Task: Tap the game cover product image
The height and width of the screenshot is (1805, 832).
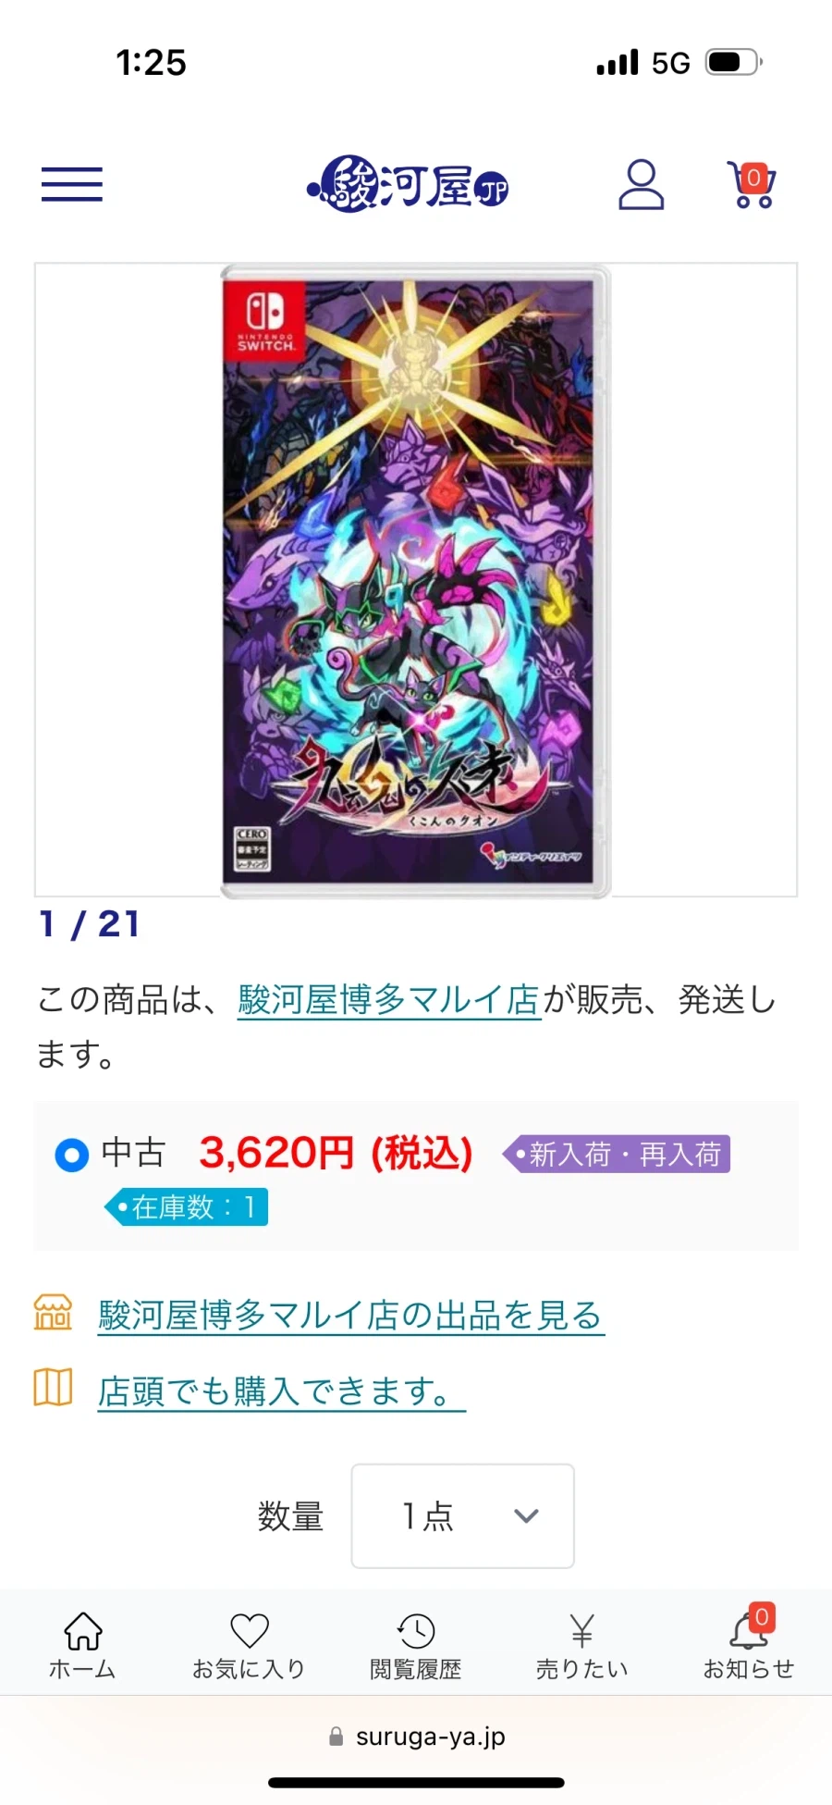Action: (416, 581)
